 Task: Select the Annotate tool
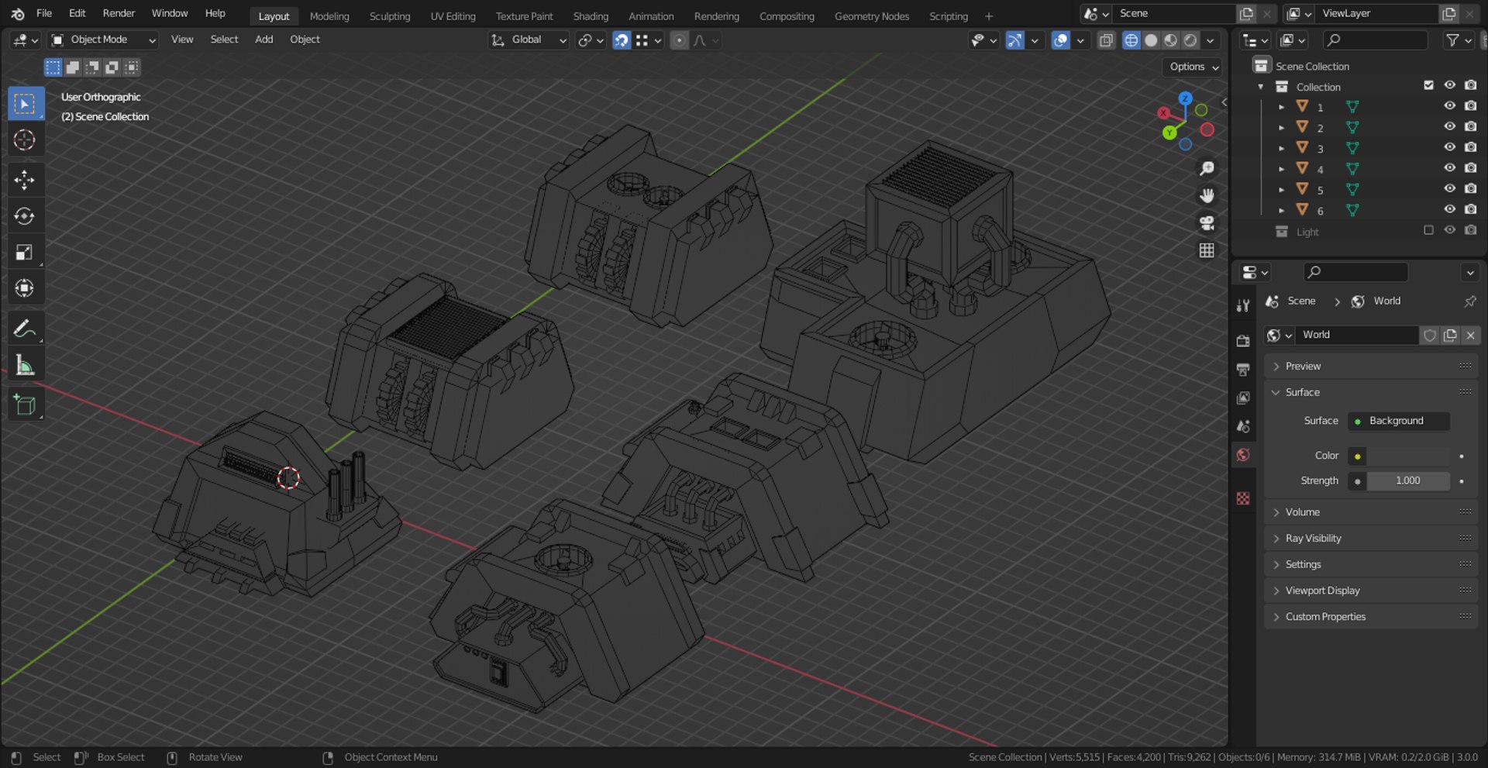(x=25, y=329)
